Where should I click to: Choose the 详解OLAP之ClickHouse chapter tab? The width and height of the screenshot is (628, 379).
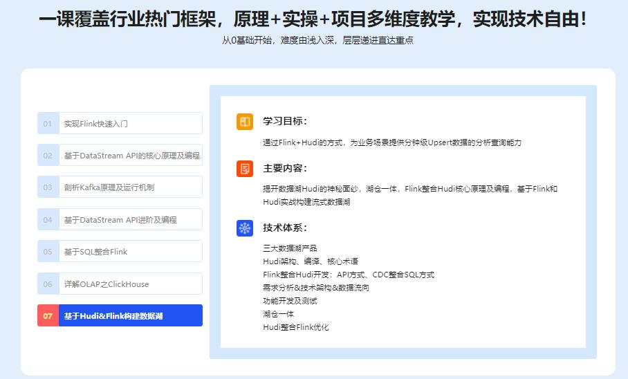[x=120, y=284]
